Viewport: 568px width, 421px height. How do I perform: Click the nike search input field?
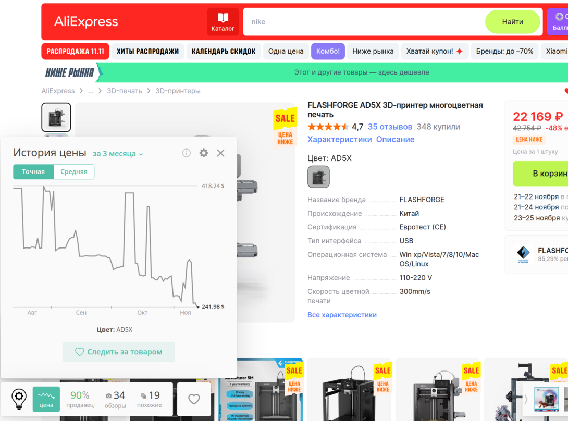[364, 22]
